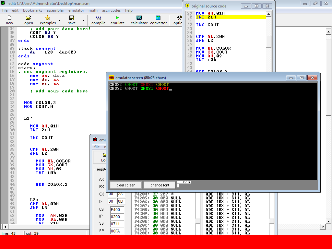
Task: Click the change font button
Action: point(160,185)
